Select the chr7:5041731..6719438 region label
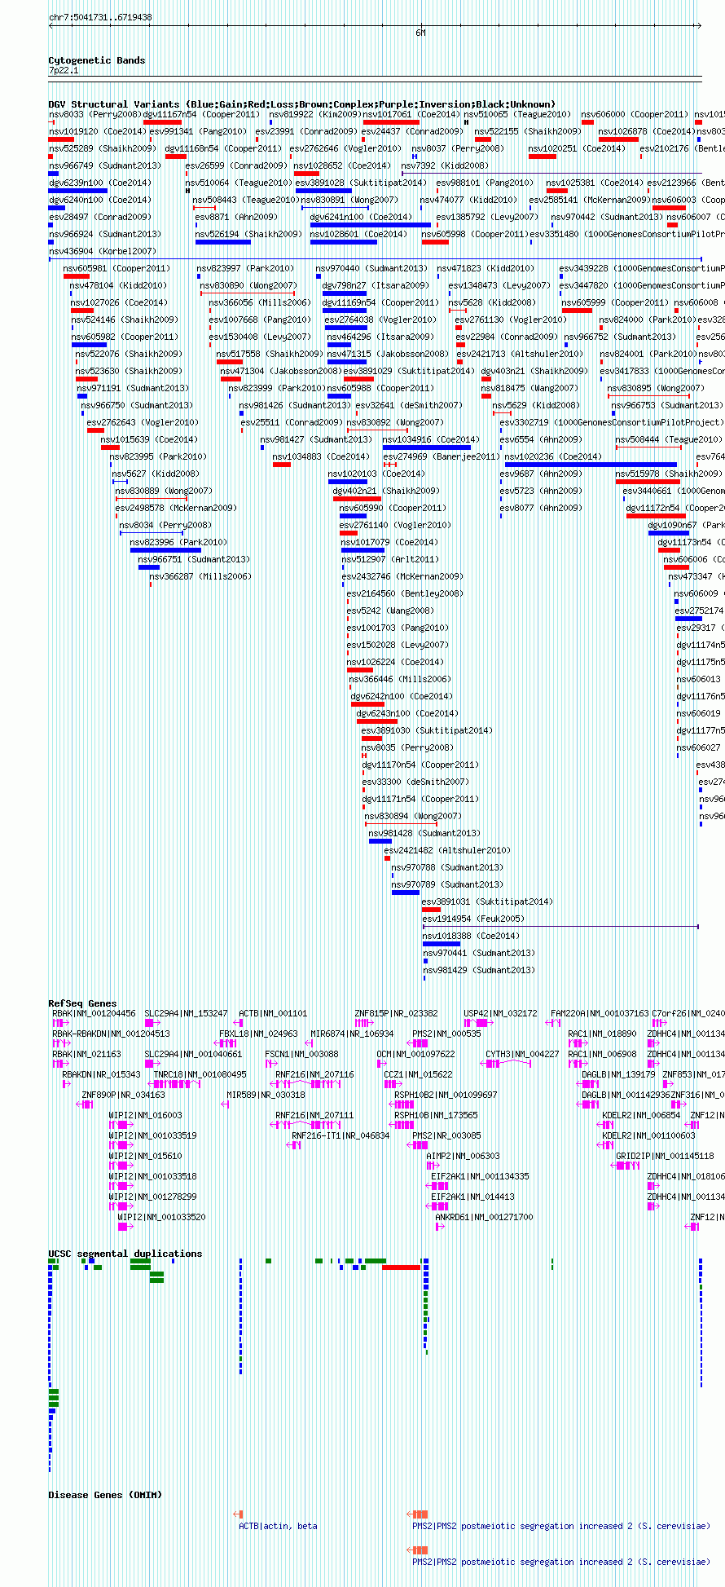The width and height of the screenshot is (725, 1587). click(x=100, y=17)
